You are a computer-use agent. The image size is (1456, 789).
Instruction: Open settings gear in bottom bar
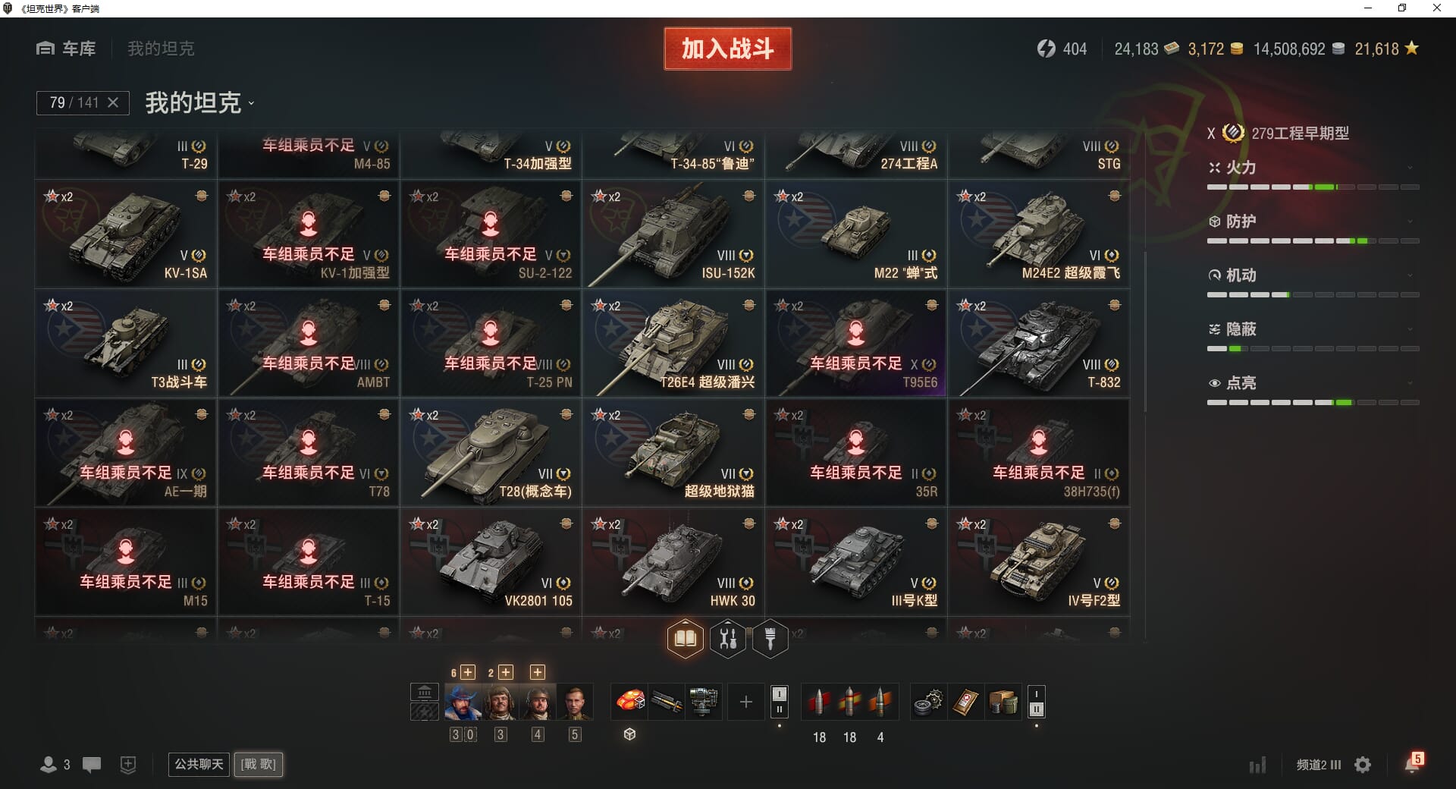pyautogui.click(x=1363, y=765)
